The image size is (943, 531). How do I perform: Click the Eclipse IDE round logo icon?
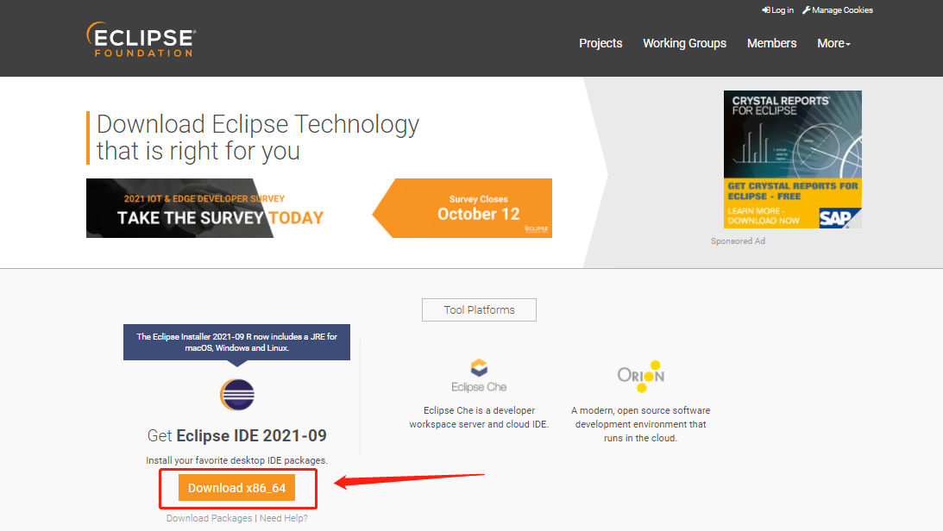pyautogui.click(x=237, y=395)
